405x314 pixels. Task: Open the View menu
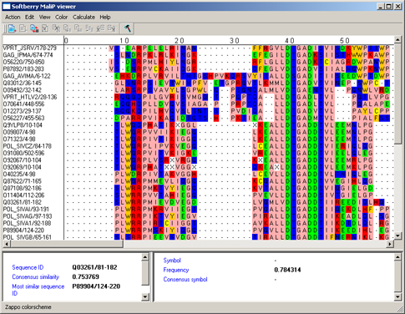tap(44, 18)
